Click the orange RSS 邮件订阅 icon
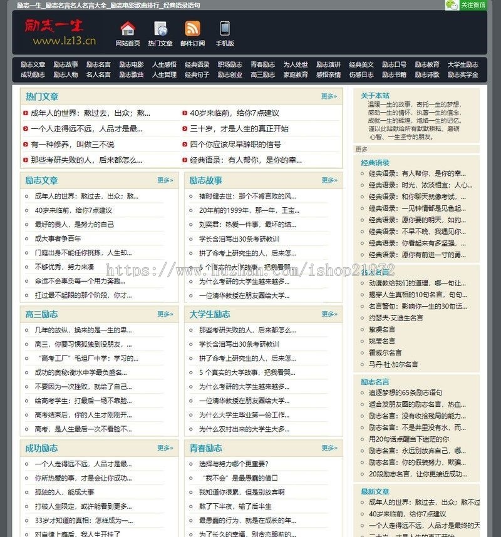 click(192, 29)
